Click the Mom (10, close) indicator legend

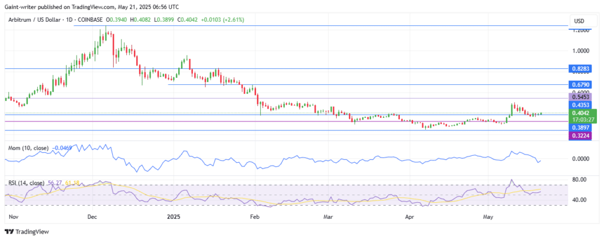pos(28,148)
